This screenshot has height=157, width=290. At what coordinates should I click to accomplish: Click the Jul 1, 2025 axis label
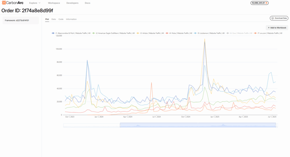click(x=272, y=117)
